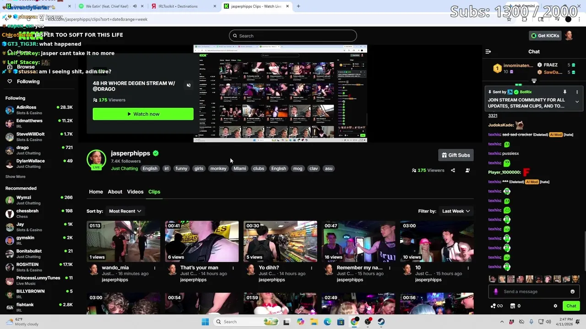This screenshot has height=329, width=586.
Task: Open chessbrah in Recommended list
Action: 39,213
